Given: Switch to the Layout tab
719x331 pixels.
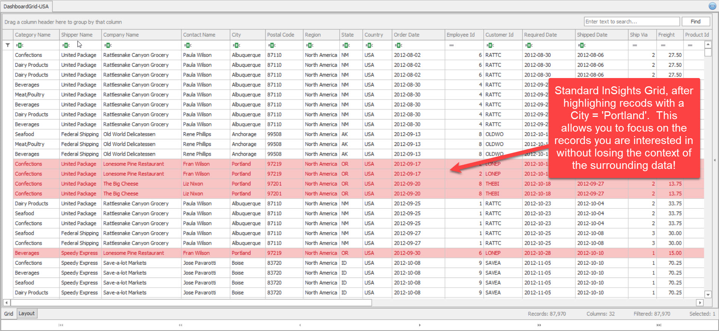Looking at the screenshot, I should [x=26, y=313].
